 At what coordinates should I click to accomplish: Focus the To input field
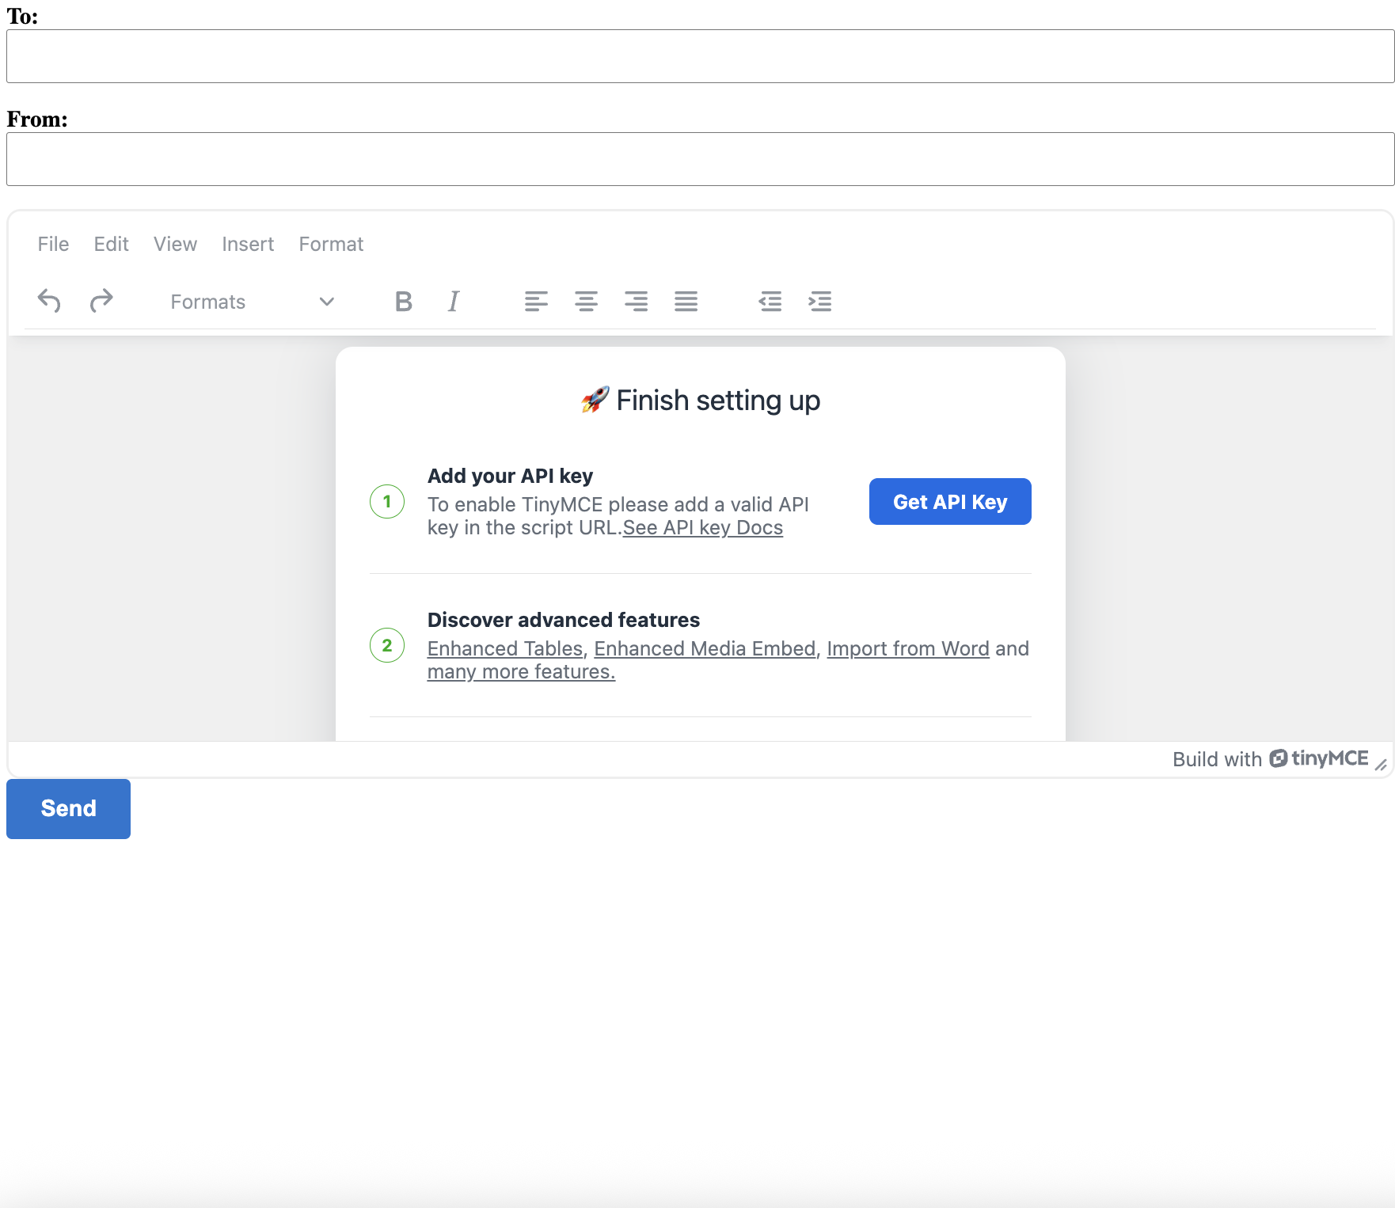pos(700,56)
